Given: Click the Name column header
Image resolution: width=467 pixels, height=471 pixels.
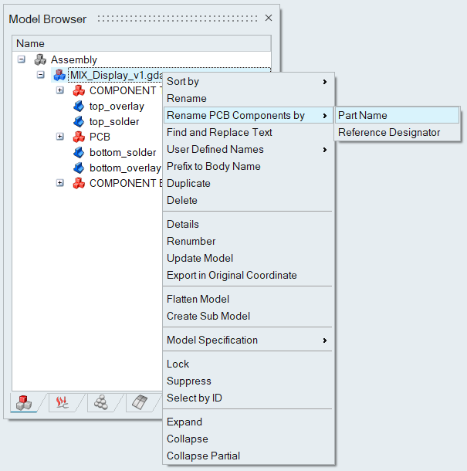Looking at the screenshot, I should [x=141, y=43].
